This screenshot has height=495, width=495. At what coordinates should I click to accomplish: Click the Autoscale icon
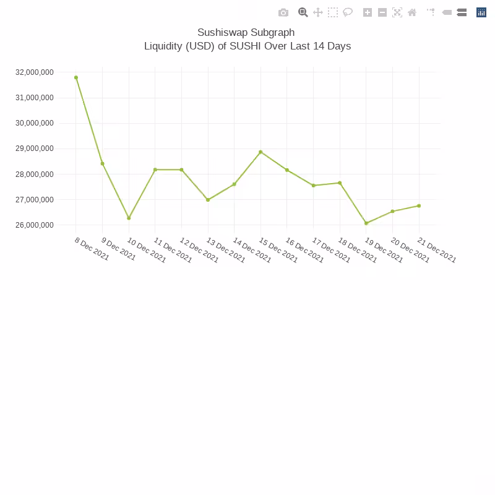pos(397,12)
